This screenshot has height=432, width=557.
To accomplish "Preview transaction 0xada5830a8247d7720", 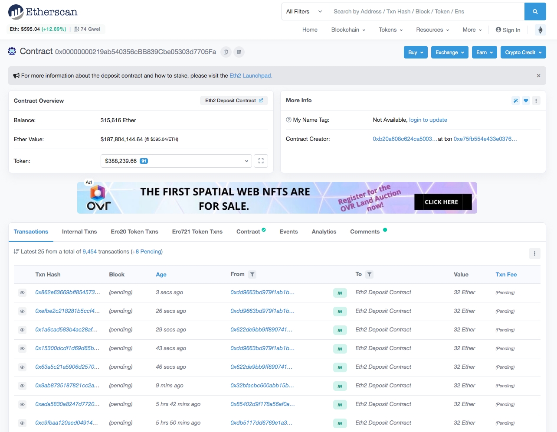I will (x=22, y=405).
